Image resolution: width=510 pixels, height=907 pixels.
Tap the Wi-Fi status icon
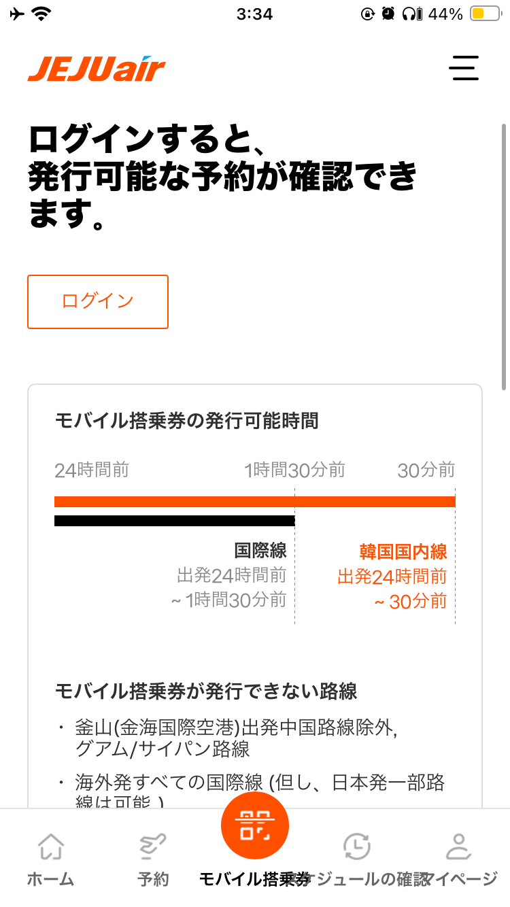42,14
